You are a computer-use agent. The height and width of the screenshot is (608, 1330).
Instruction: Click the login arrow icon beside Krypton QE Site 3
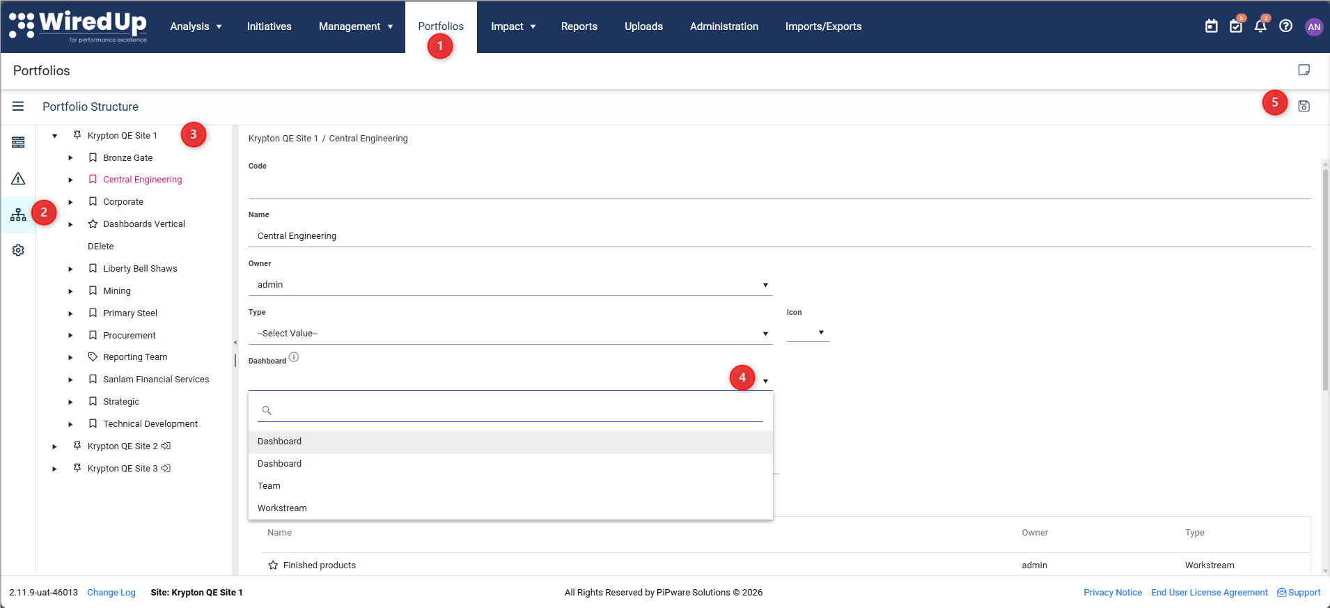[x=166, y=468]
